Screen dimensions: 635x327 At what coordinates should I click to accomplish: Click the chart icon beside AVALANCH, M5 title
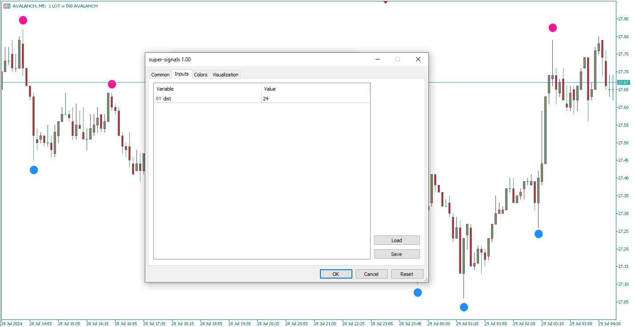7,6
